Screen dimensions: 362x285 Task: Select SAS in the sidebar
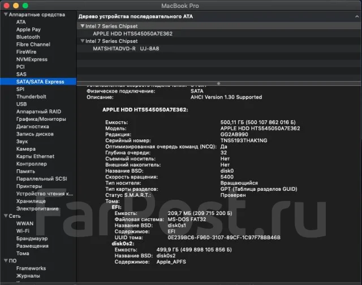pos(21,74)
